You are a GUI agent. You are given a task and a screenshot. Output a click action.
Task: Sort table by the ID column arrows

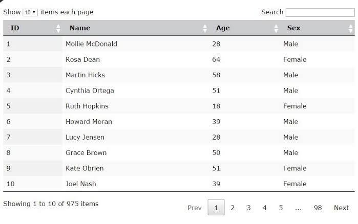tap(58, 29)
